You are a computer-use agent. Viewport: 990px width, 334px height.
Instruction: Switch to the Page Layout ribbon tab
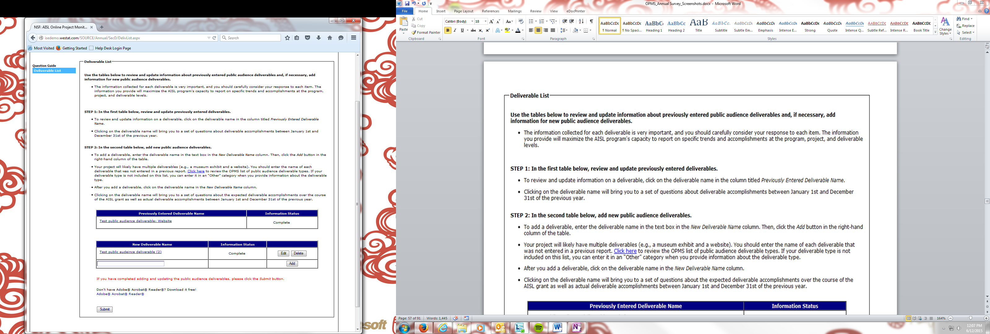[463, 11]
